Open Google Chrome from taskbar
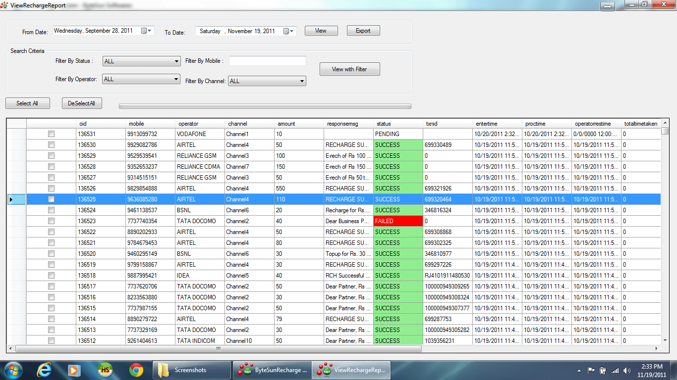 [136, 370]
